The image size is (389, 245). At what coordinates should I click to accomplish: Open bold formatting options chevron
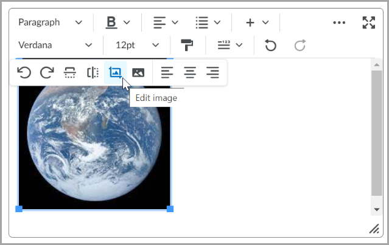point(127,22)
